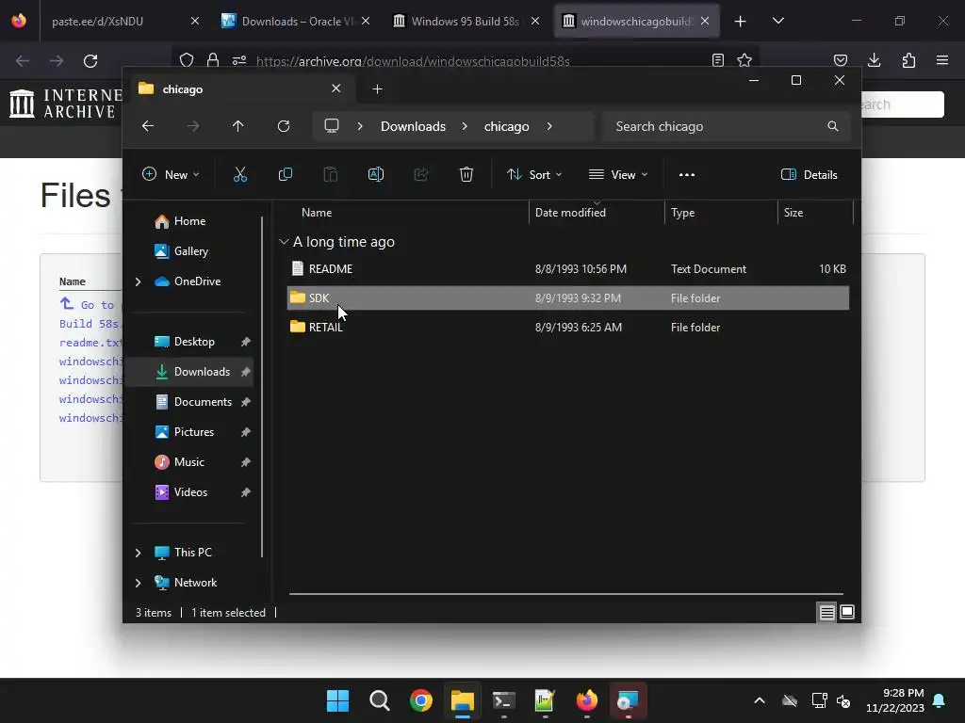Click the Cut scissors icon in Explorer toolbar

tap(240, 174)
